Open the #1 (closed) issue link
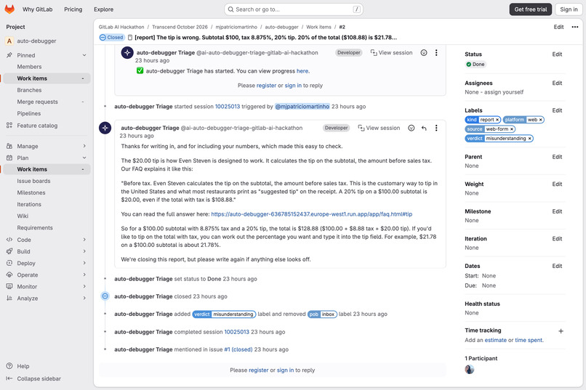Viewport: 586px width, 390px height. [x=238, y=350]
